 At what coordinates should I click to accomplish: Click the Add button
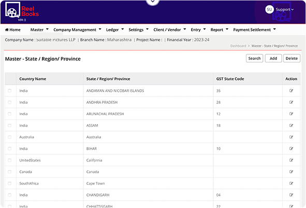[273, 58]
